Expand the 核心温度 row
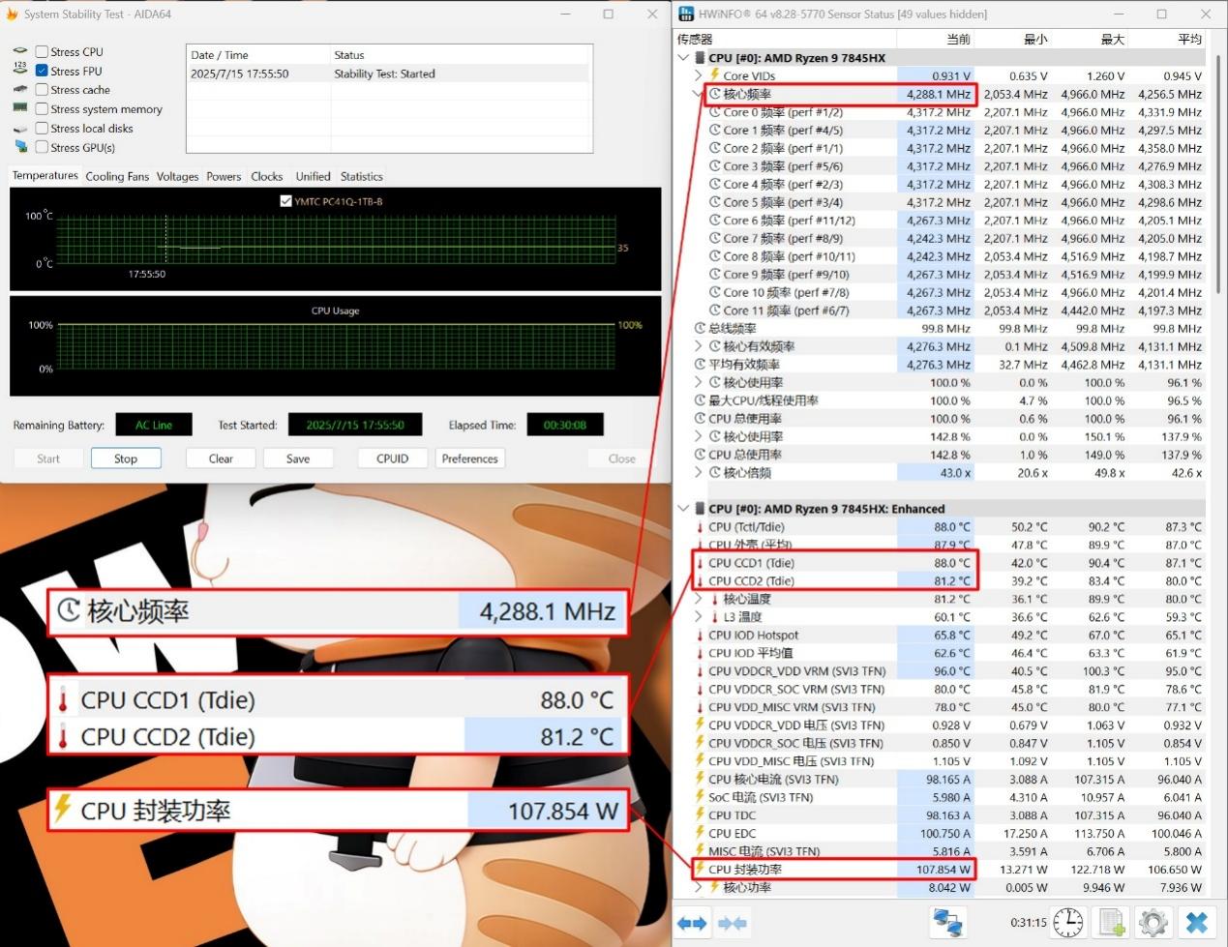Screen dimensions: 1228x947 [699, 599]
